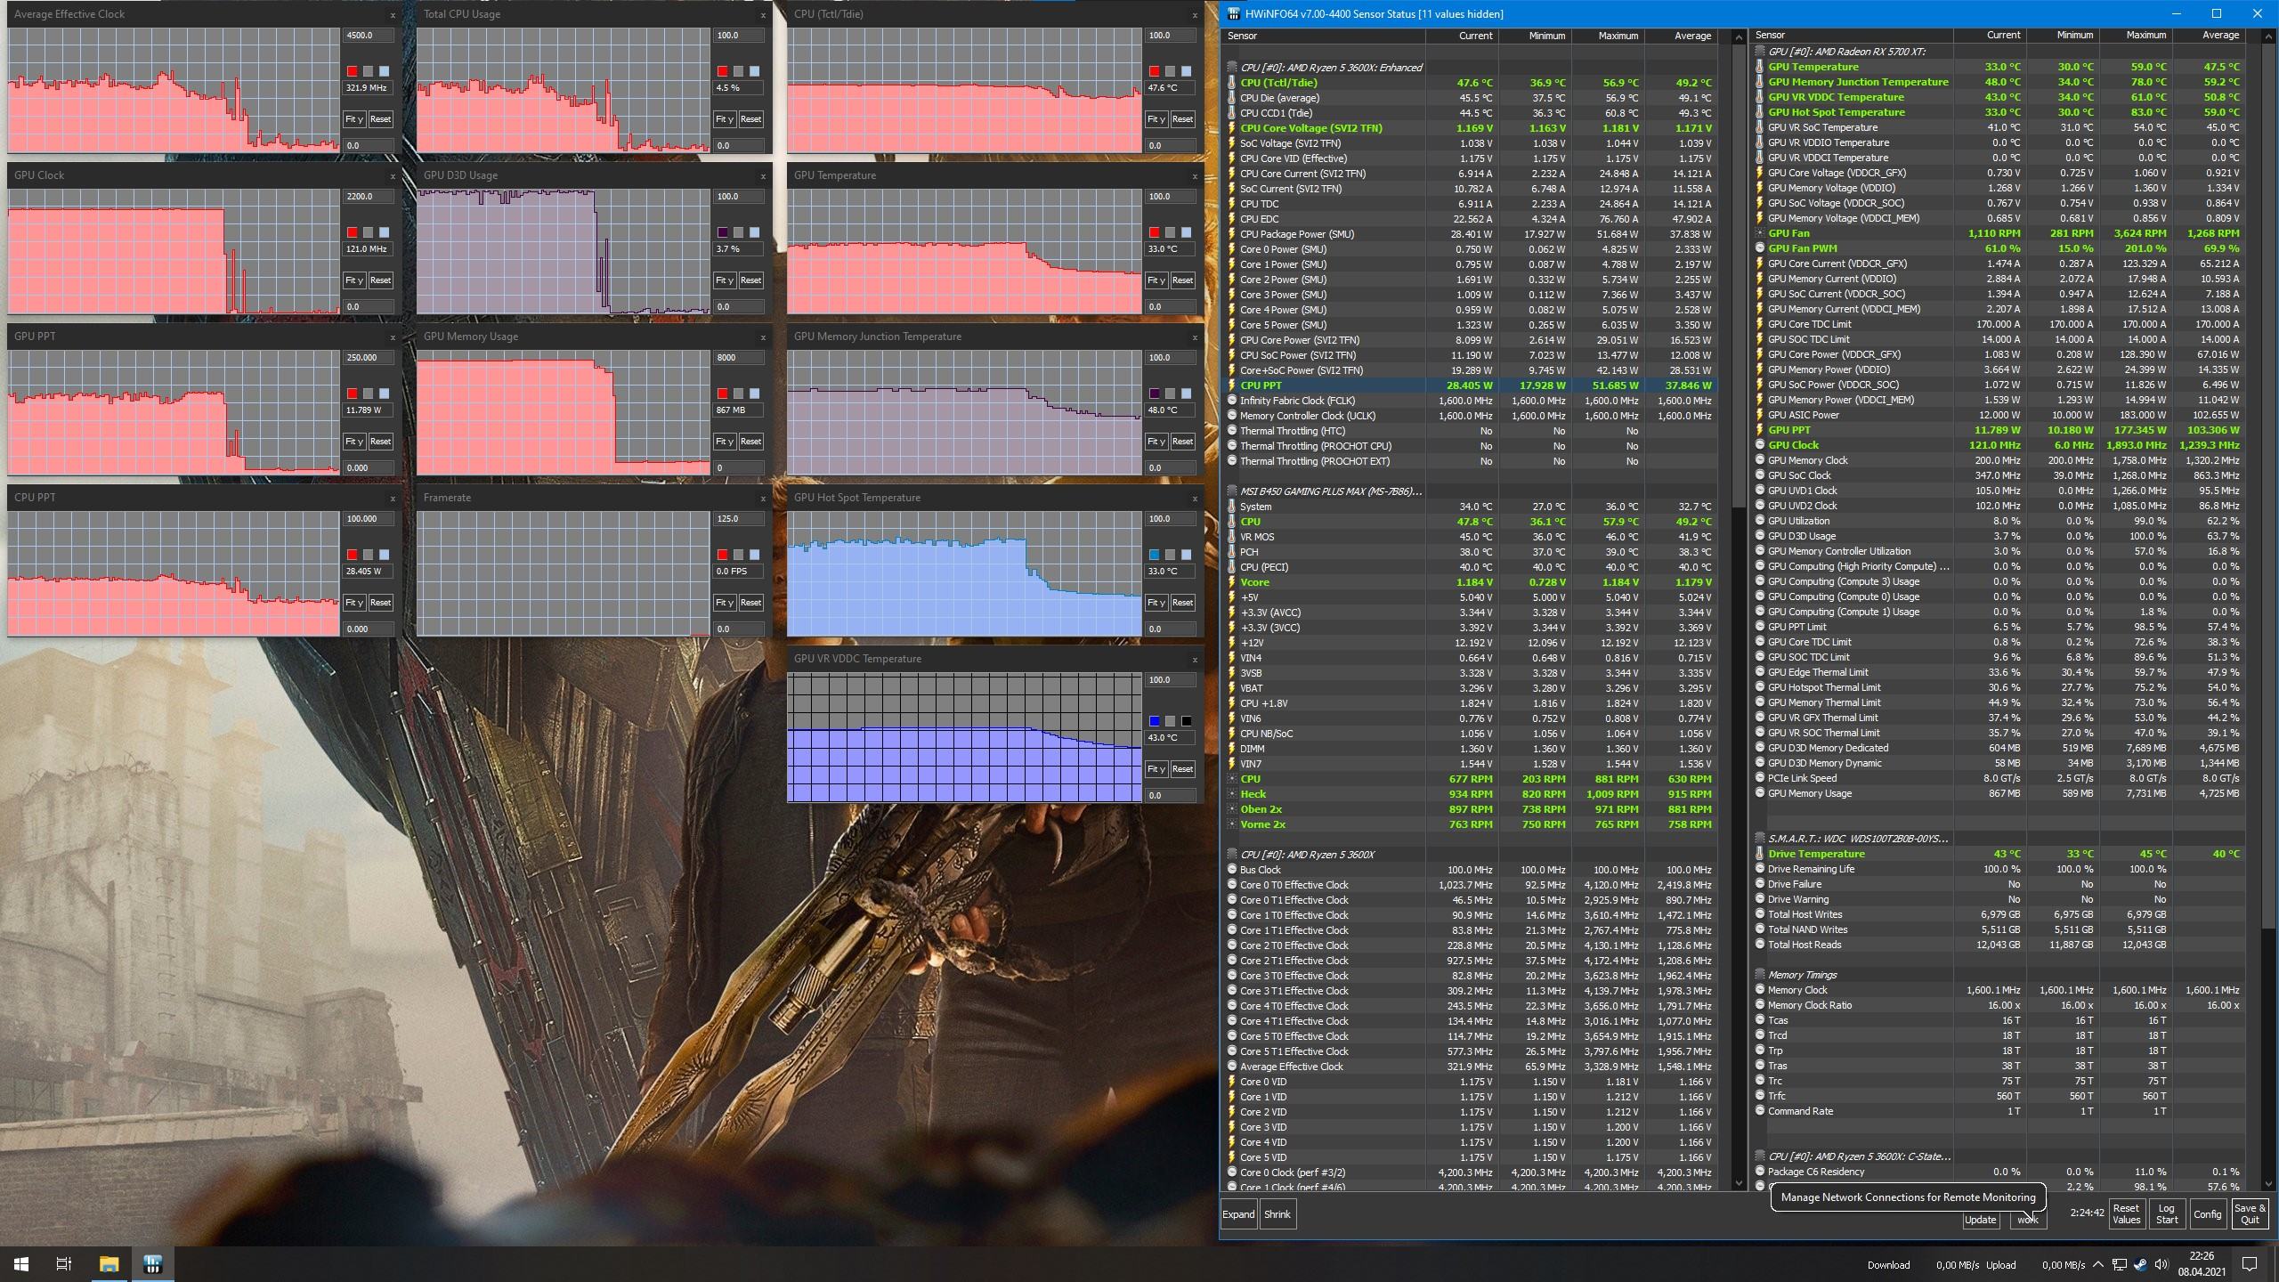Click Maximum column header in right sensor panel
The height and width of the screenshot is (1282, 2279).
click(2135, 35)
